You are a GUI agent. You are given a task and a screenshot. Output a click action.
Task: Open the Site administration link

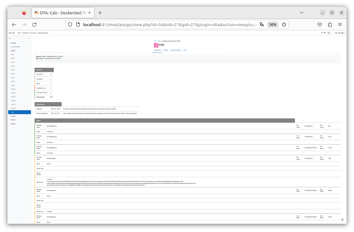43,33
